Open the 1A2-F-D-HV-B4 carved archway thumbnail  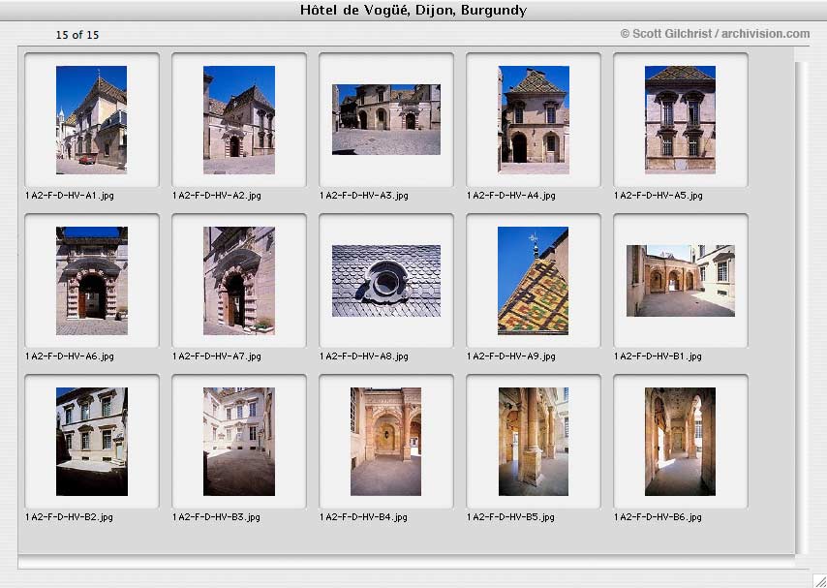pos(386,442)
